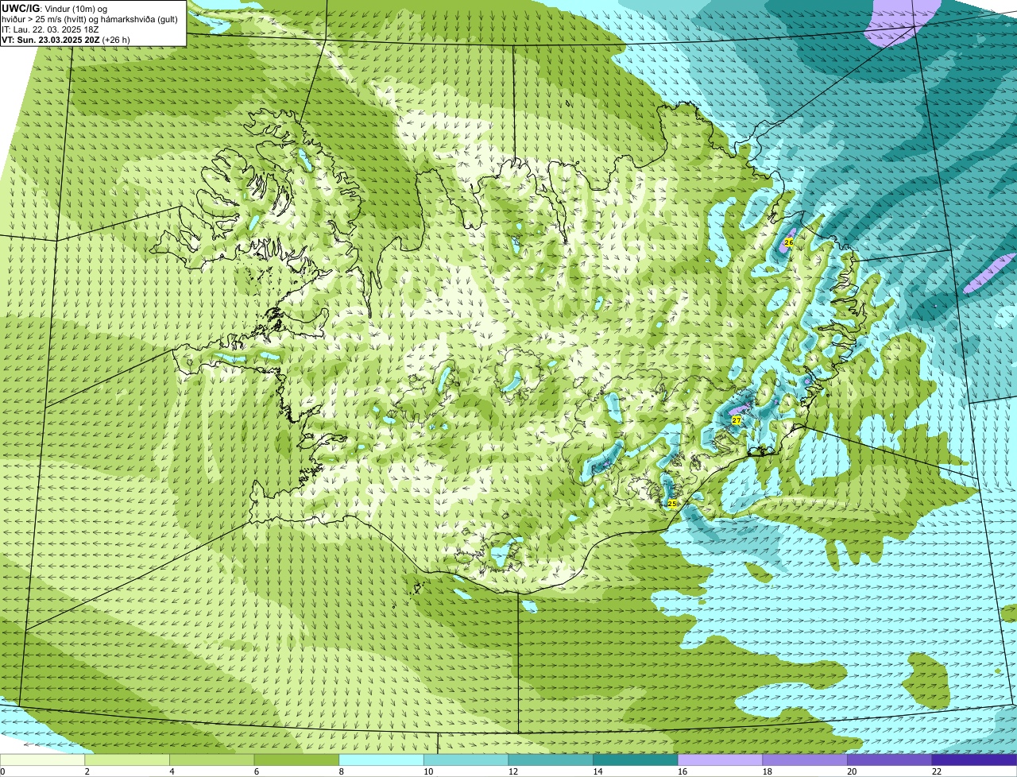The height and width of the screenshot is (777, 1017).
Task: Click the 'IT: Lau. 22. 03. 2025 18Z' line
Action: 51,29
